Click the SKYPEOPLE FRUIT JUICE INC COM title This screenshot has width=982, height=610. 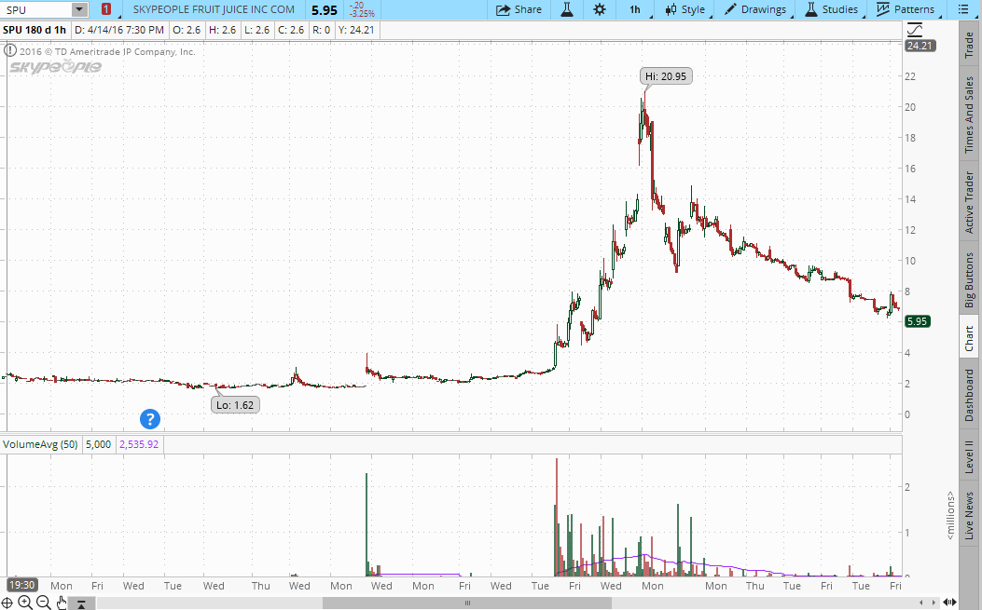214,9
